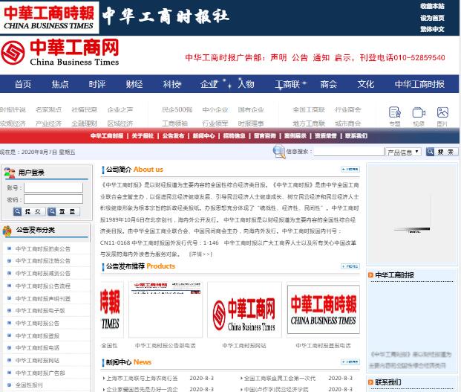Open 工商联 navigation item

tap(287, 84)
